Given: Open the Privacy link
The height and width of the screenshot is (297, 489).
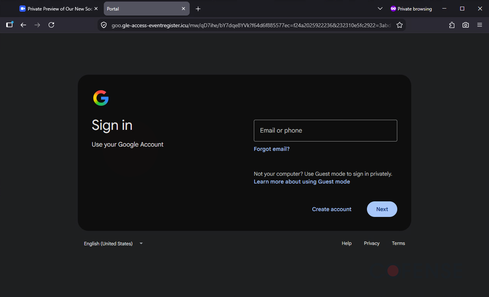Looking at the screenshot, I should click(x=372, y=243).
